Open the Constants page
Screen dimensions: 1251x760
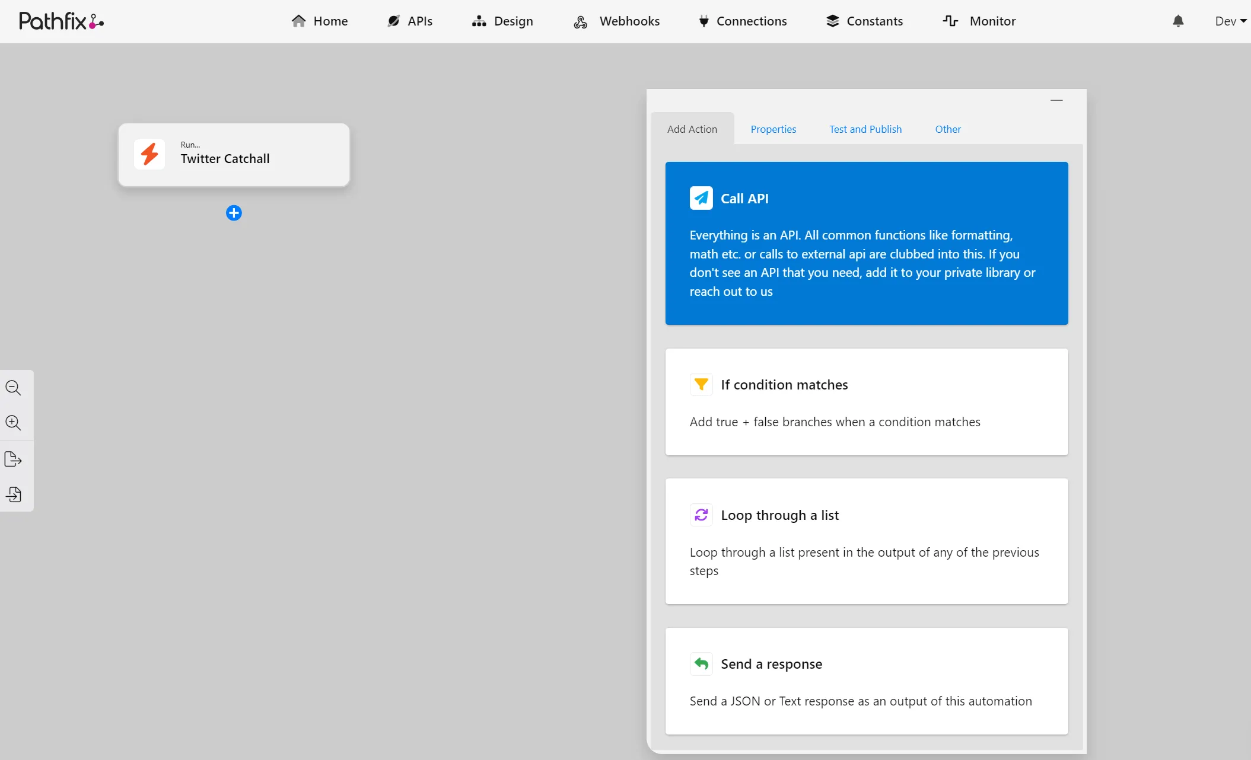865,21
